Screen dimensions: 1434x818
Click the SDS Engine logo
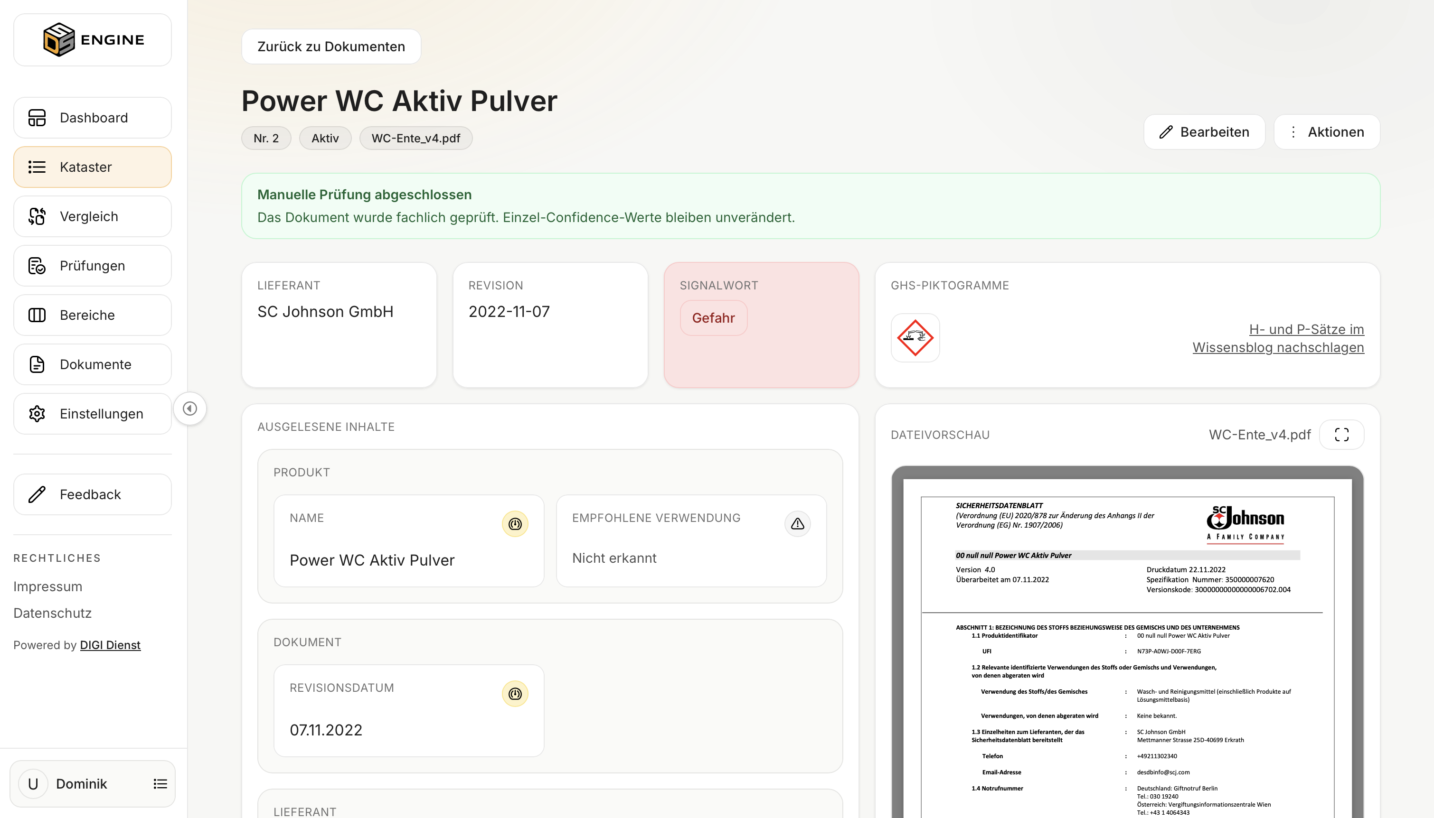coord(93,40)
